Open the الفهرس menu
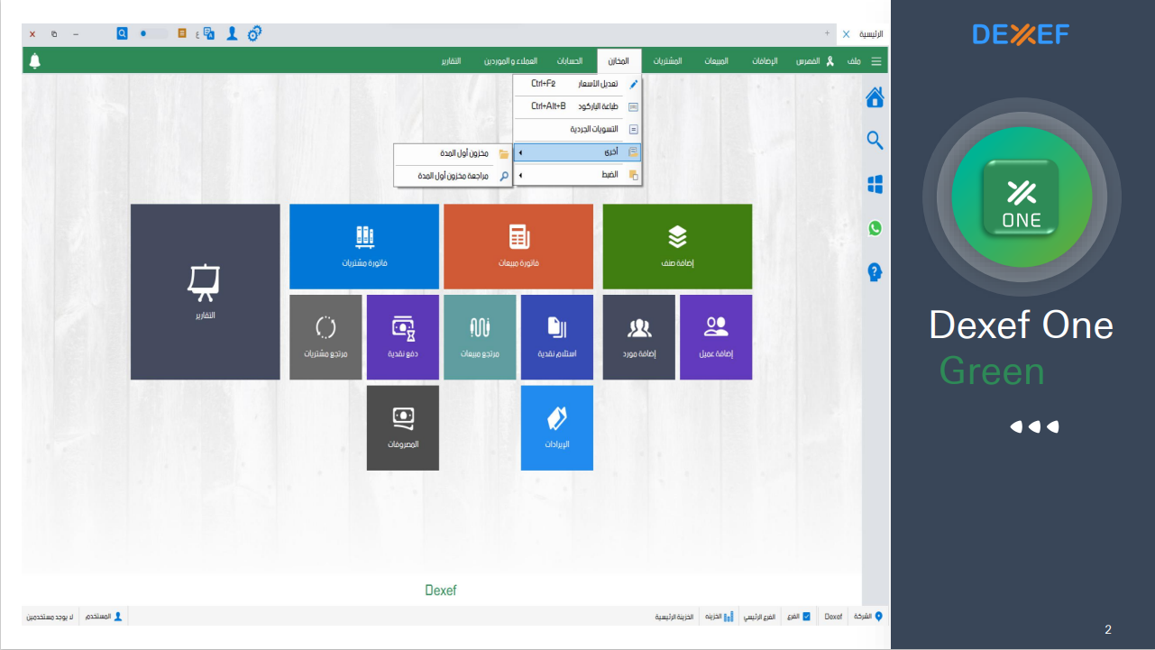1155x650 pixels. point(807,61)
